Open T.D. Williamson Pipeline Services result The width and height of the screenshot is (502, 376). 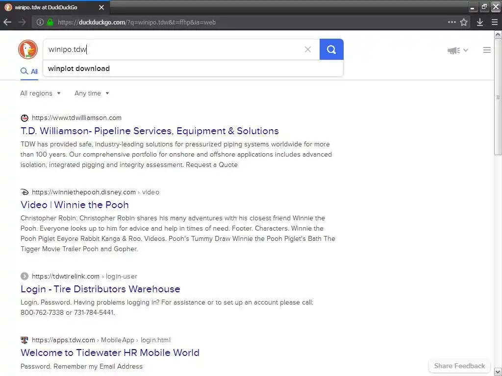(150, 131)
